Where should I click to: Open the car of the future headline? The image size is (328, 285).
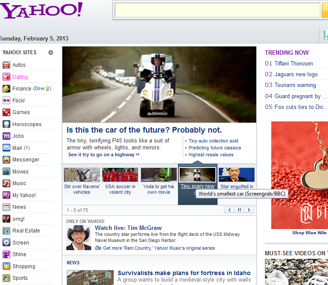pos(144,130)
